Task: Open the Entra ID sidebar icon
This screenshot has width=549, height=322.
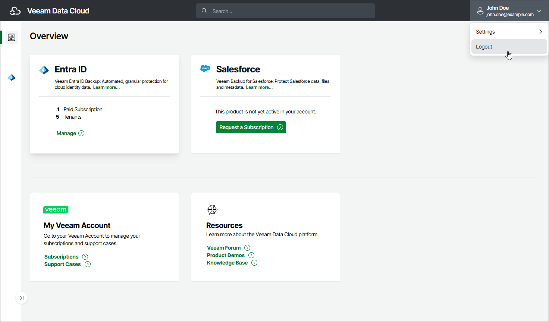Action: click(12, 77)
